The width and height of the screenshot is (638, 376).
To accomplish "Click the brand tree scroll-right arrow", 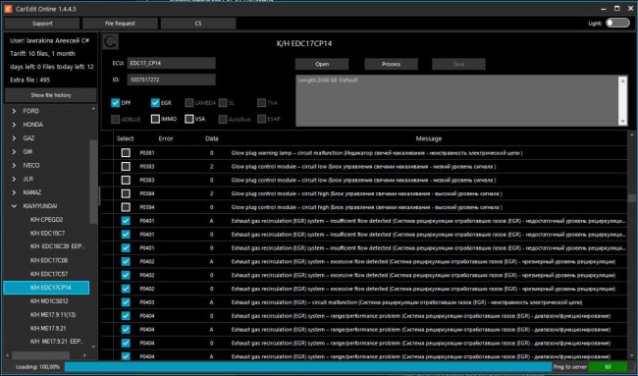I will 84,355.
